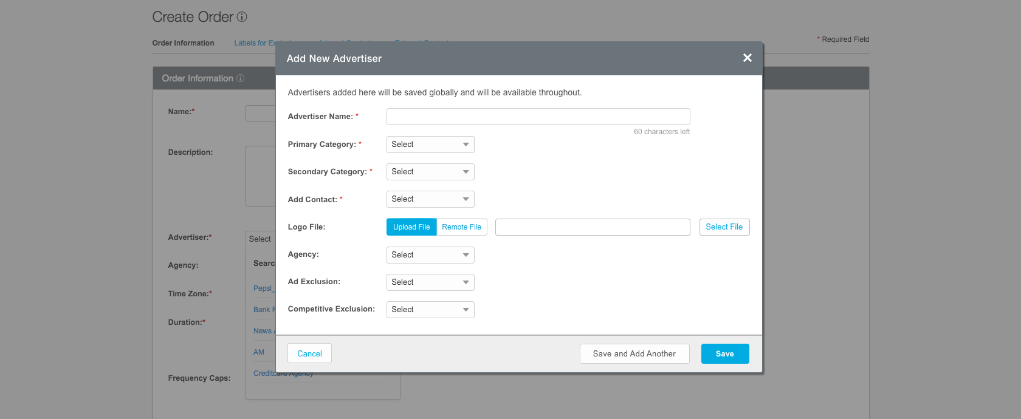Open the Competitive Exclusion dropdown
Viewport: 1021px width, 419px height.
430,310
